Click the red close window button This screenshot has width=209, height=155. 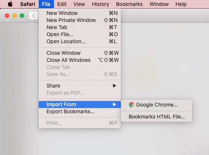pyautogui.click(x=7, y=16)
